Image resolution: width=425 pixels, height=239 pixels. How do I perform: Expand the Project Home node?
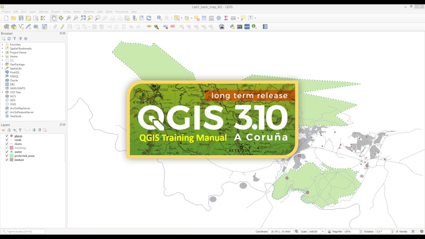coord(2,52)
